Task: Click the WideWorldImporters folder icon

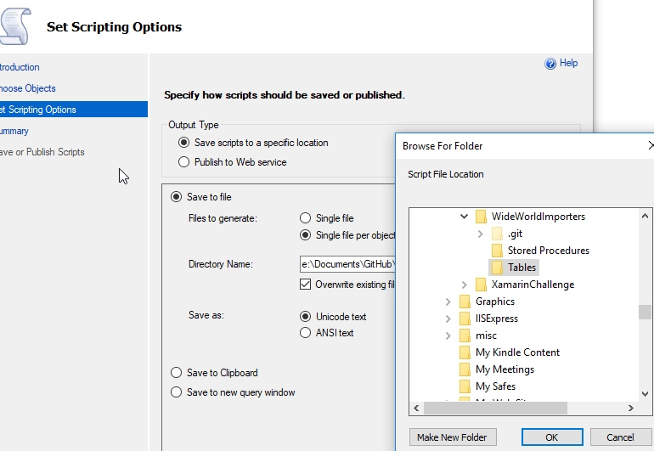Action: pyautogui.click(x=482, y=217)
